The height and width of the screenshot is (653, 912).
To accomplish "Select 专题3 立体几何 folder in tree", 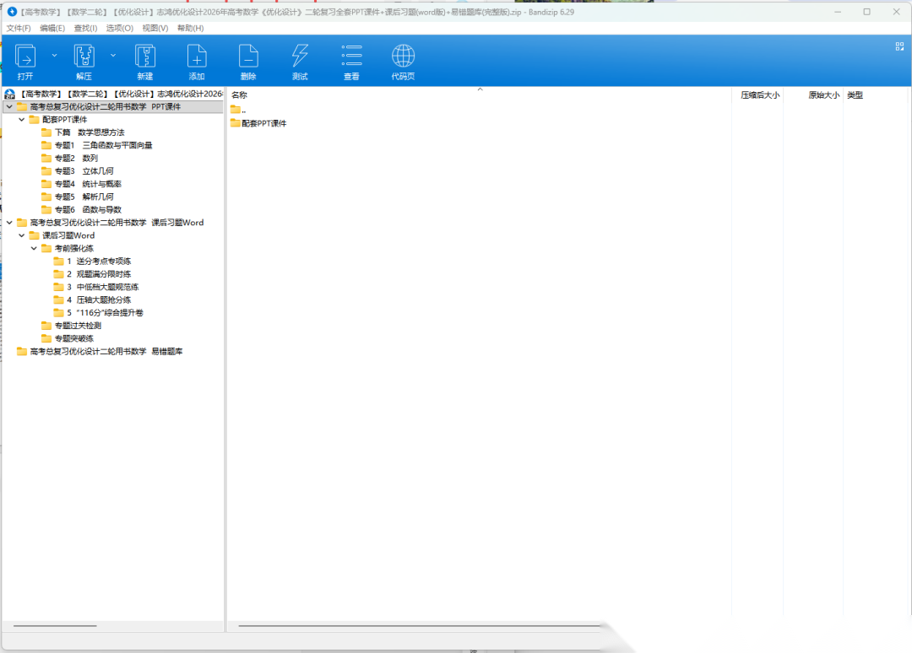I will coord(83,171).
